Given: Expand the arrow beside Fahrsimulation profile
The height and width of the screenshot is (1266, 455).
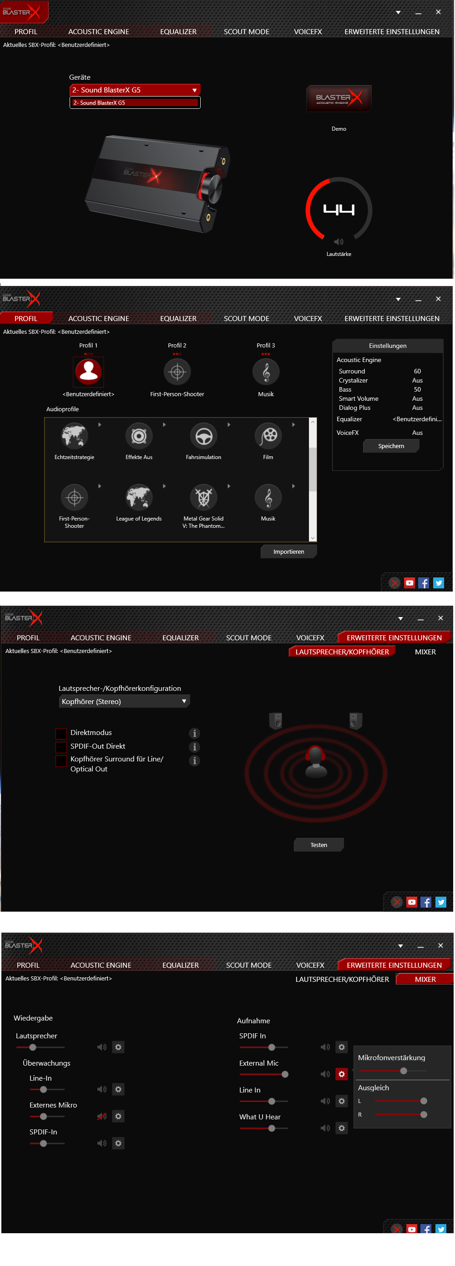Looking at the screenshot, I should click(x=229, y=424).
